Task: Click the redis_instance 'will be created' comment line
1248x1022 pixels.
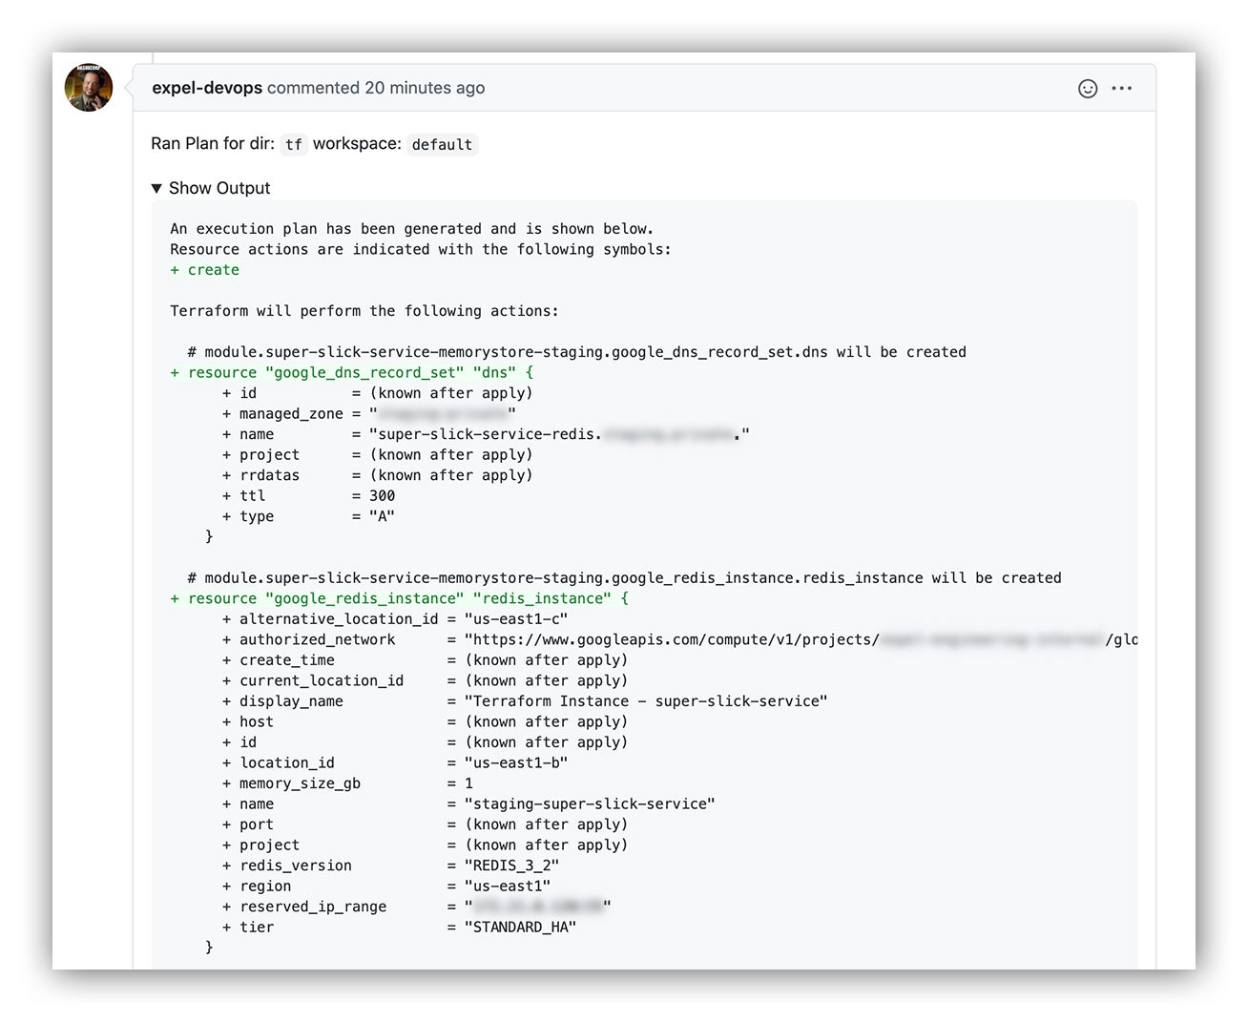Action: pyautogui.click(x=625, y=577)
